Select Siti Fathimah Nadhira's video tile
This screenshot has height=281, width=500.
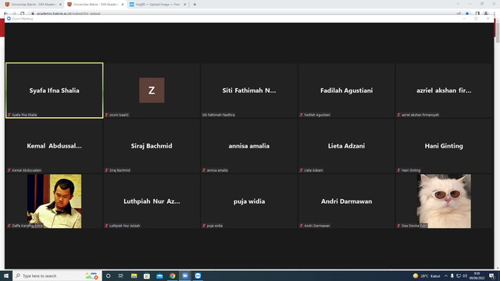point(249,91)
